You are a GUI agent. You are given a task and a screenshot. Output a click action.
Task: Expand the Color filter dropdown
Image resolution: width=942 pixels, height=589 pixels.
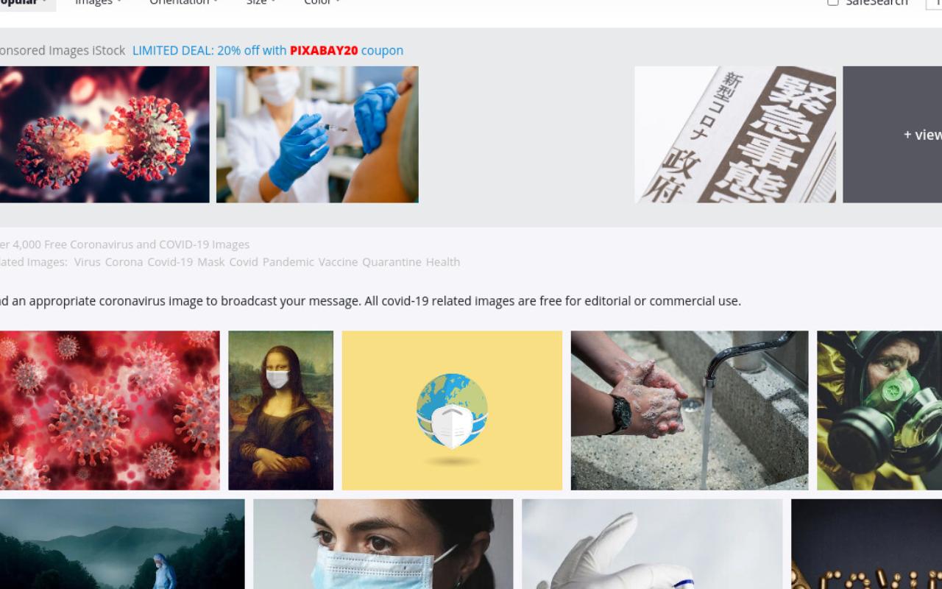click(322, 3)
